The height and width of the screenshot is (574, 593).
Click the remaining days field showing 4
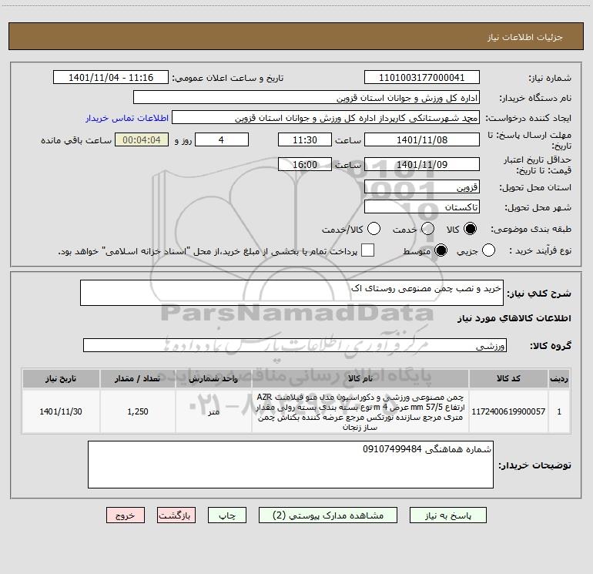click(x=222, y=139)
